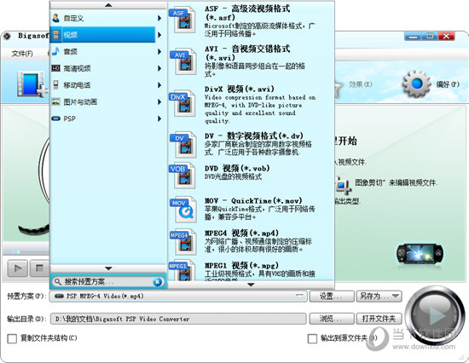Screen dimensions: 469x363
Task: Expand the 视频 submenu arrow
Action: [159, 35]
